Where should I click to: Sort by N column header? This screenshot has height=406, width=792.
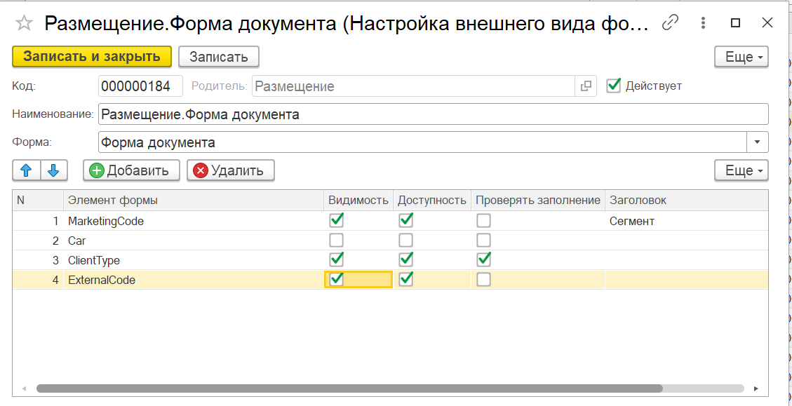(x=38, y=200)
